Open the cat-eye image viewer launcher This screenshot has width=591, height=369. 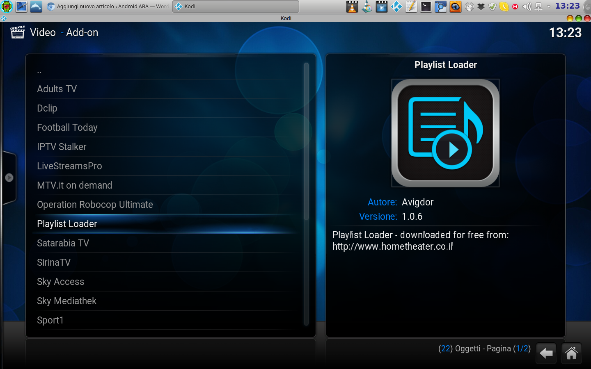456,7
